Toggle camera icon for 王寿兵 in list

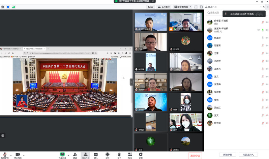tap(267, 69)
